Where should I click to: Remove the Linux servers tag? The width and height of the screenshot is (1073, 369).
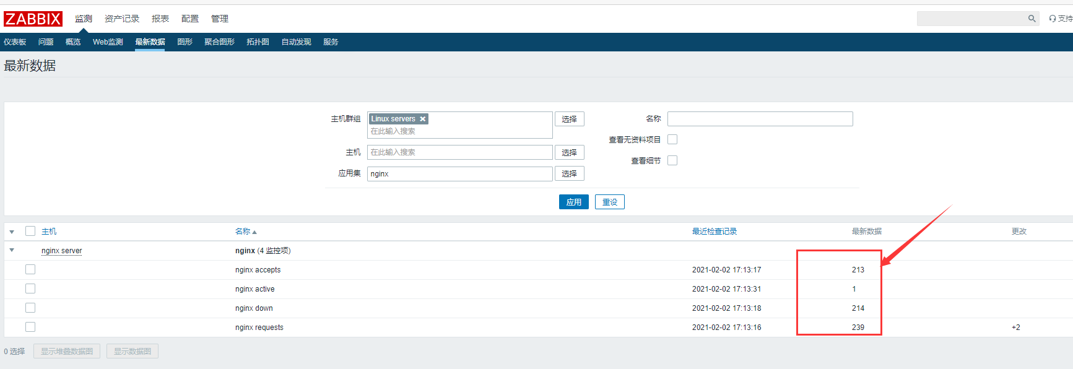click(x=423, y=119)
